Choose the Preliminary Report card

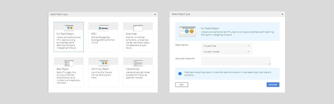pyautogui.click(x=103, y=72)
